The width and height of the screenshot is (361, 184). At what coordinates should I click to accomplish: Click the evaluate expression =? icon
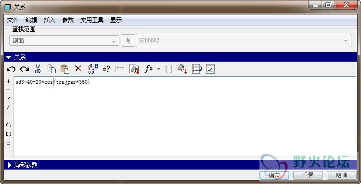pyautogui.click(x=106, y=69)
